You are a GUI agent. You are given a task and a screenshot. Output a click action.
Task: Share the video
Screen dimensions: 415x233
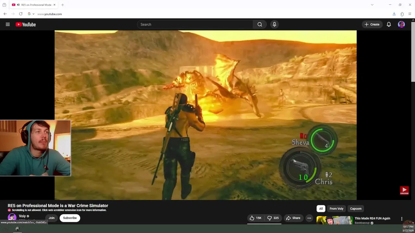[x=293, y=218]
